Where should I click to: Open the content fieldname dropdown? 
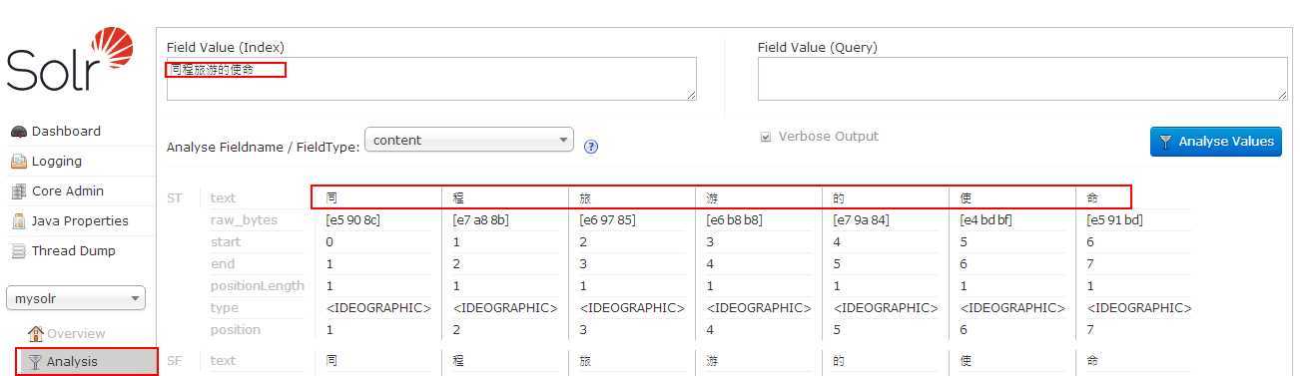pos(469,141)
